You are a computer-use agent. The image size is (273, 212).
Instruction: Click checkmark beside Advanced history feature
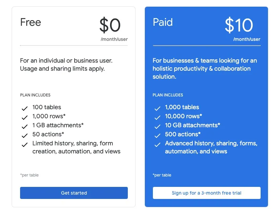[157, 145]
